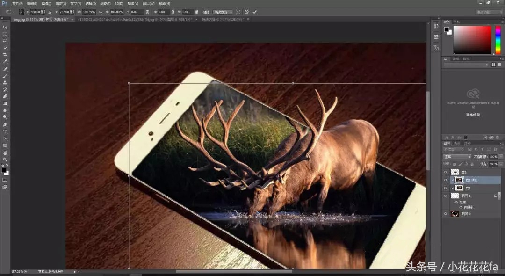Image resolution: width=505 pixels, height=276 pixels.
Task: Click the delete layer trash icon
Action: click(497, 272)
